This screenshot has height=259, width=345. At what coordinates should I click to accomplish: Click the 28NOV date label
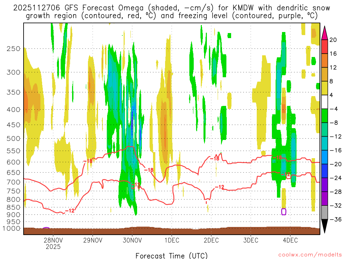point(53,240)
